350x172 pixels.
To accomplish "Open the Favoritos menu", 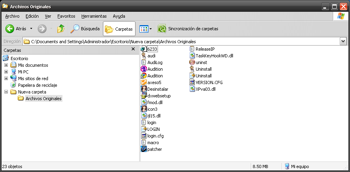I will tap(66, 16).
